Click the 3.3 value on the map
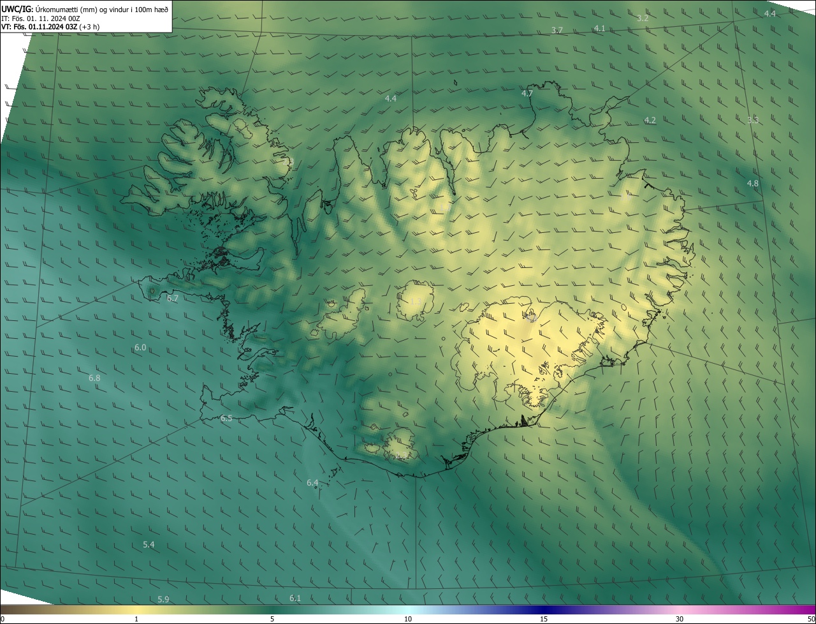Image resolution: width=816 pixels, height=624 pixels. click(x=753, y=120)
